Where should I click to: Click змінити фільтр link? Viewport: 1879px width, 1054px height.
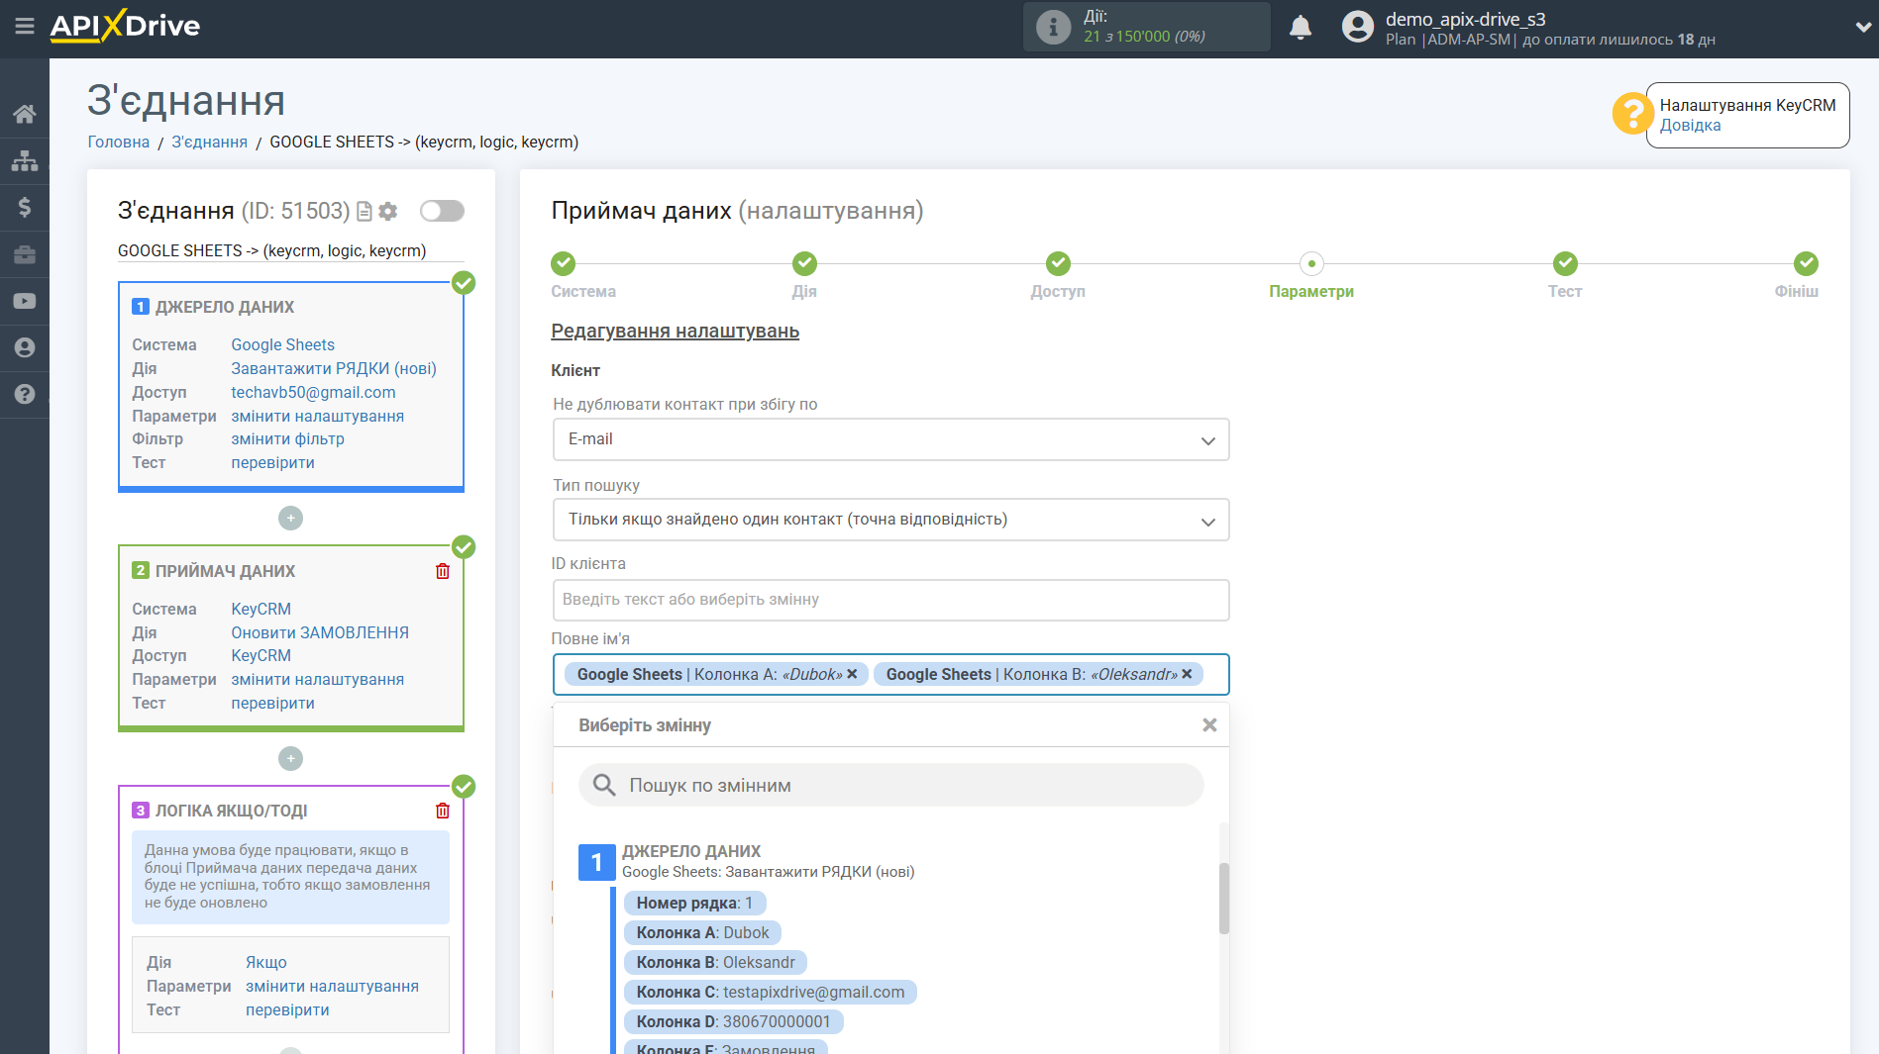pos(288,438)
